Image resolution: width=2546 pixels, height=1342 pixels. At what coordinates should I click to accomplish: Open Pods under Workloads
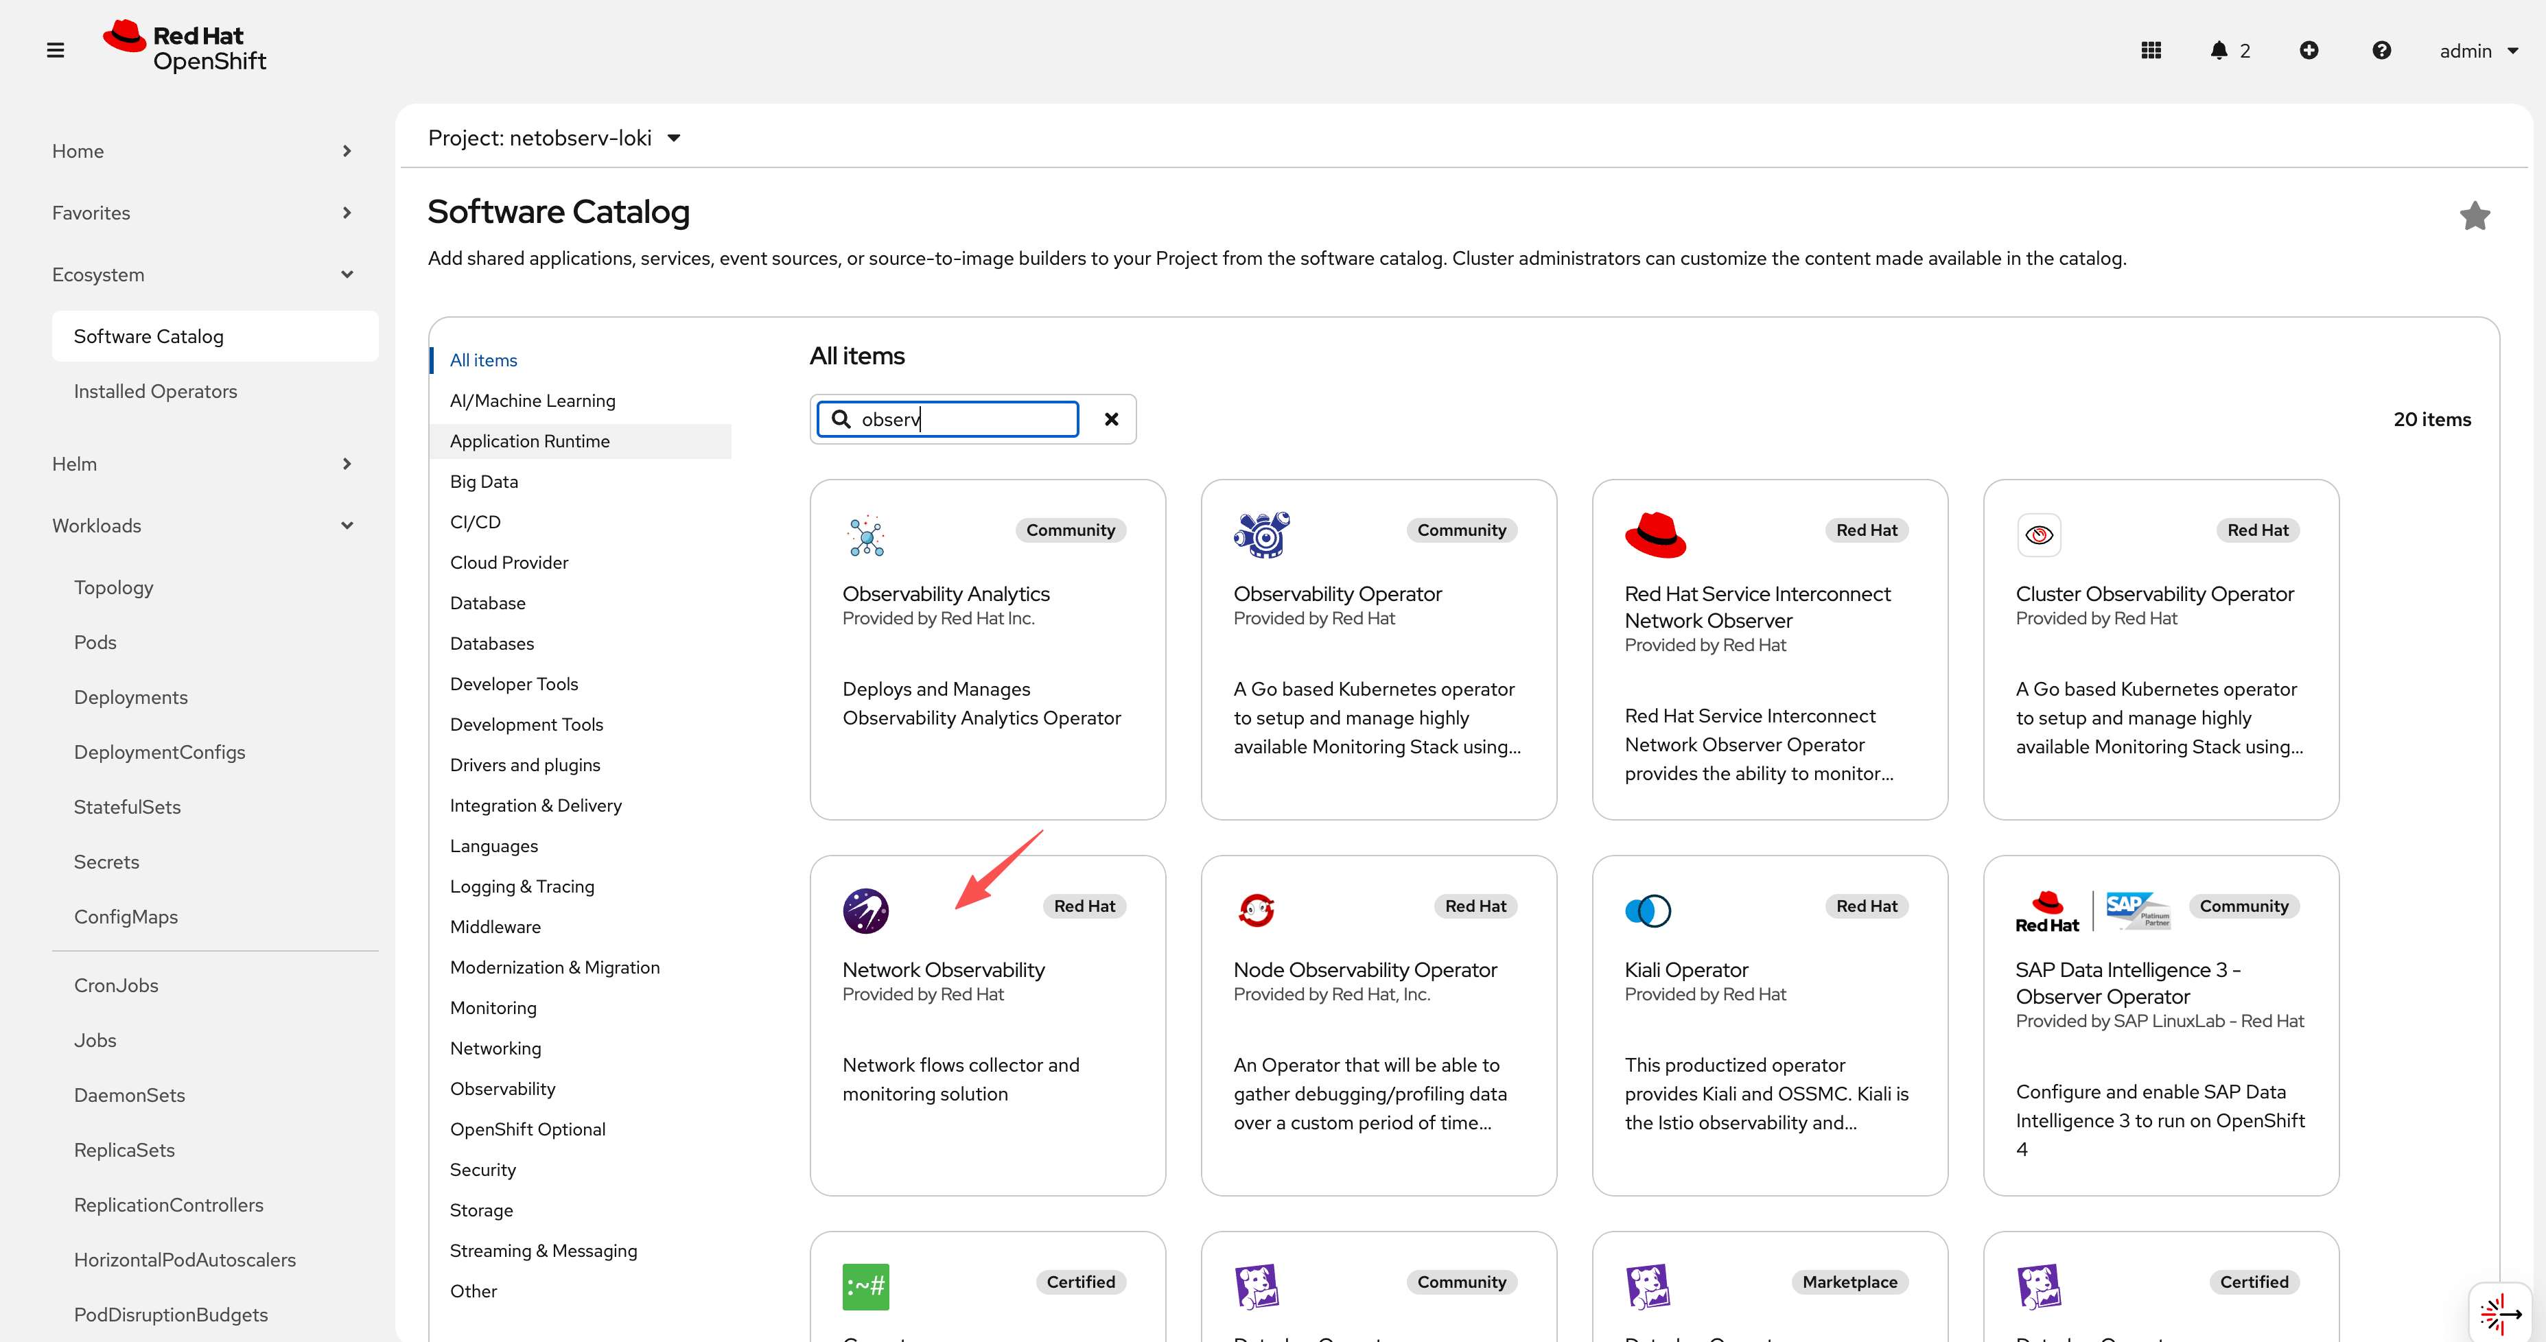click(x=95, y=642)
